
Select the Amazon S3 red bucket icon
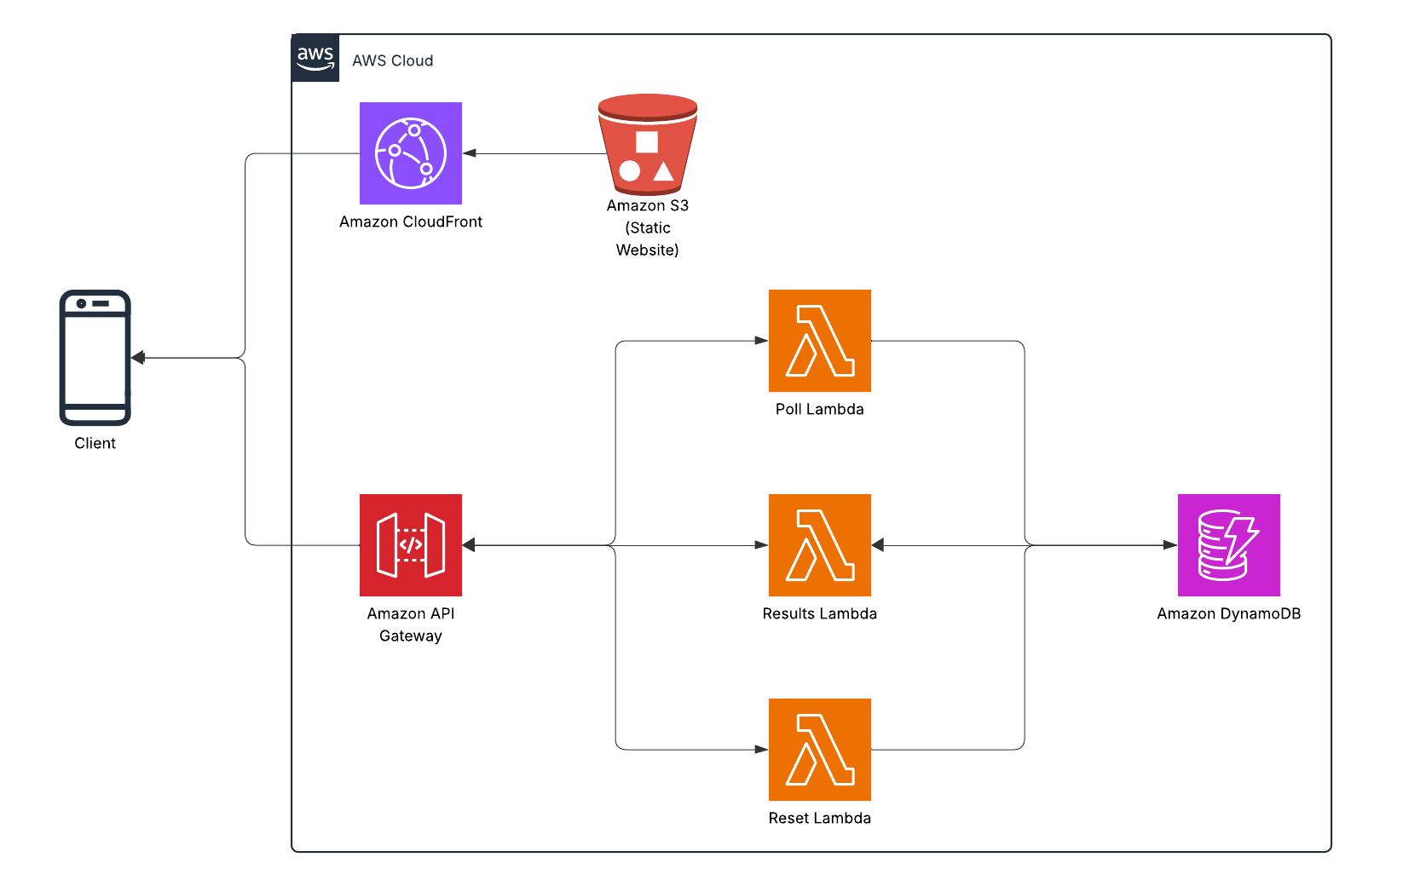point(647,145)
